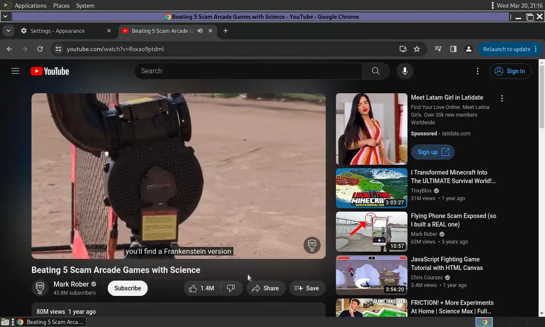Click the Chrome taskbar window button
Image resolution: width=545 pixels, height=327 pixels.
coord(51,322)
